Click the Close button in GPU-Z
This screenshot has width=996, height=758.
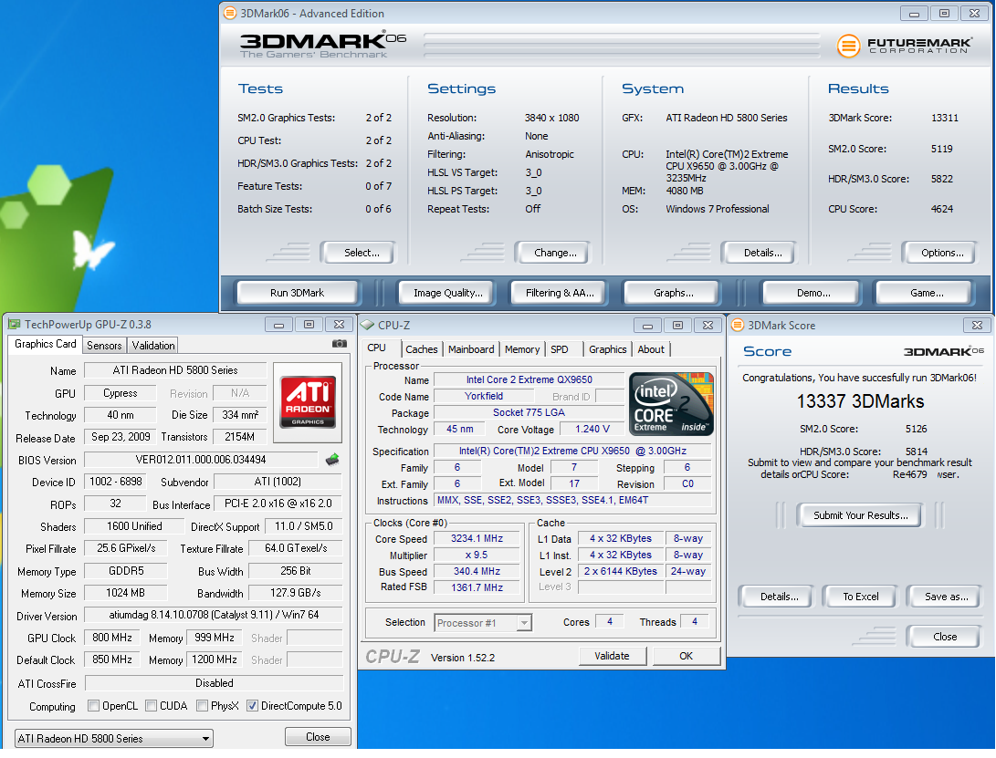(318, 736)
